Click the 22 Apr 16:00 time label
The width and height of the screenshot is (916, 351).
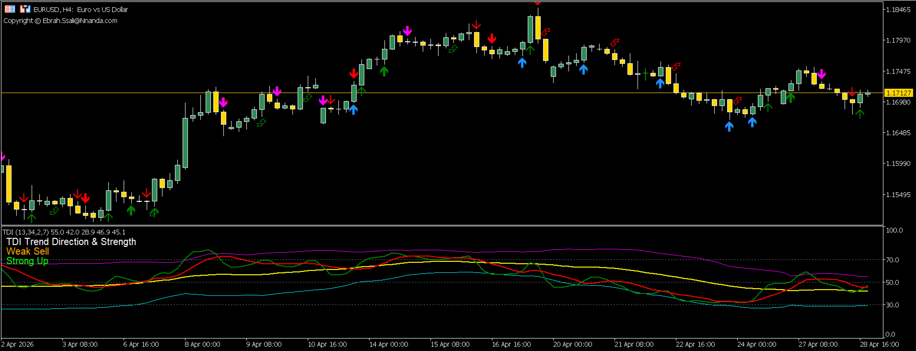tap(695, 344)
